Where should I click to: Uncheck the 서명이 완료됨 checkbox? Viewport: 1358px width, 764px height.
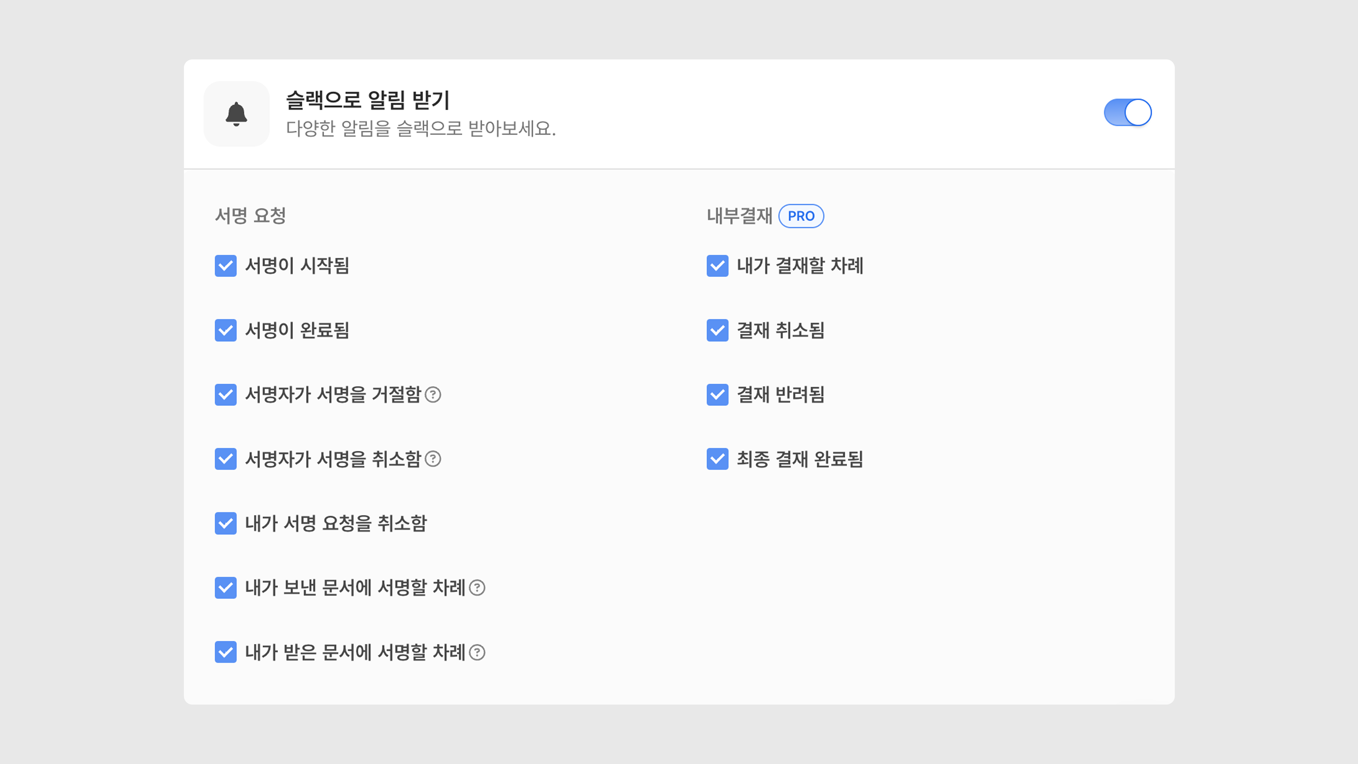click(x=226, y=331)
